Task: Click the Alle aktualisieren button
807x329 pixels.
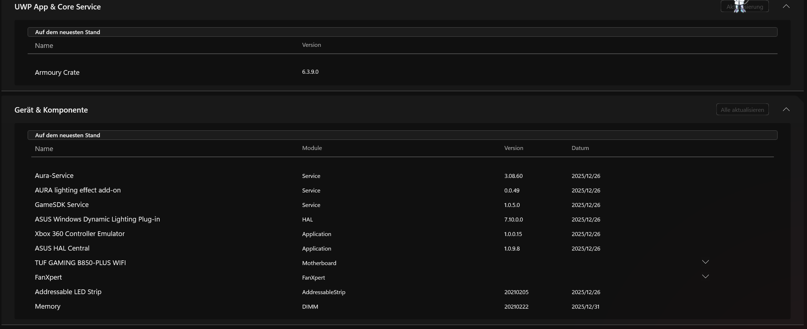Action: click(742, 110)
